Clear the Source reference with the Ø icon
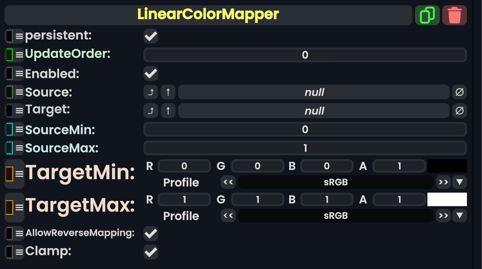This screenshot has height=269, width=482. [x=459, y=92]
